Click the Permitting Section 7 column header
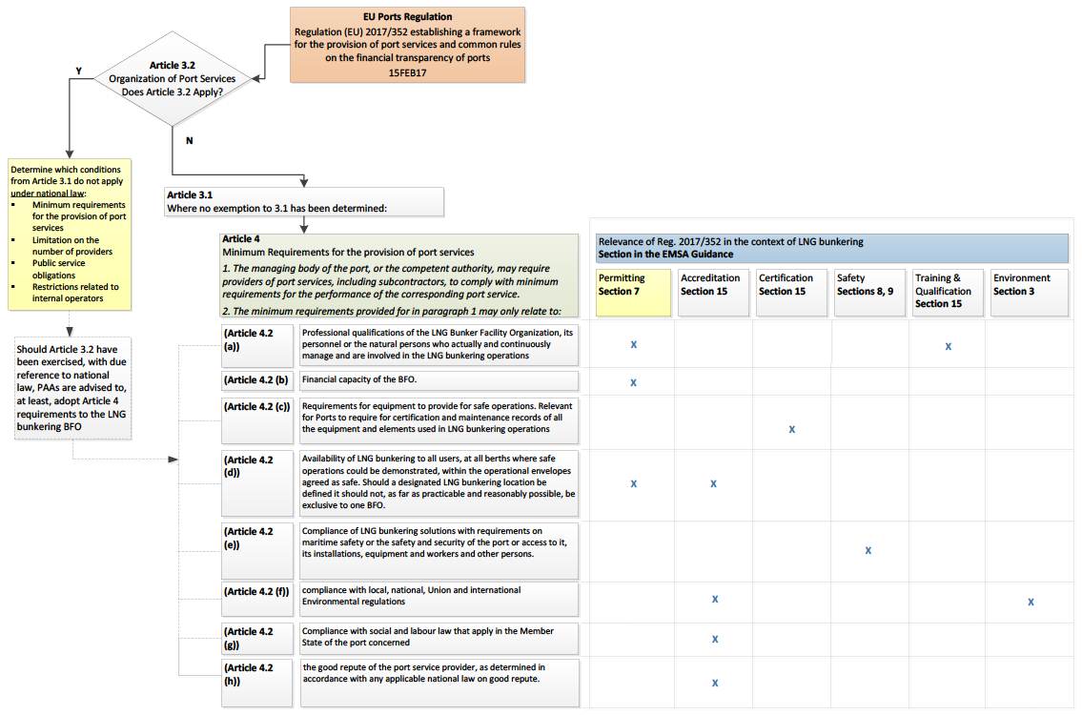Viewport: 1082px width, 715px height. coord(631,292)
